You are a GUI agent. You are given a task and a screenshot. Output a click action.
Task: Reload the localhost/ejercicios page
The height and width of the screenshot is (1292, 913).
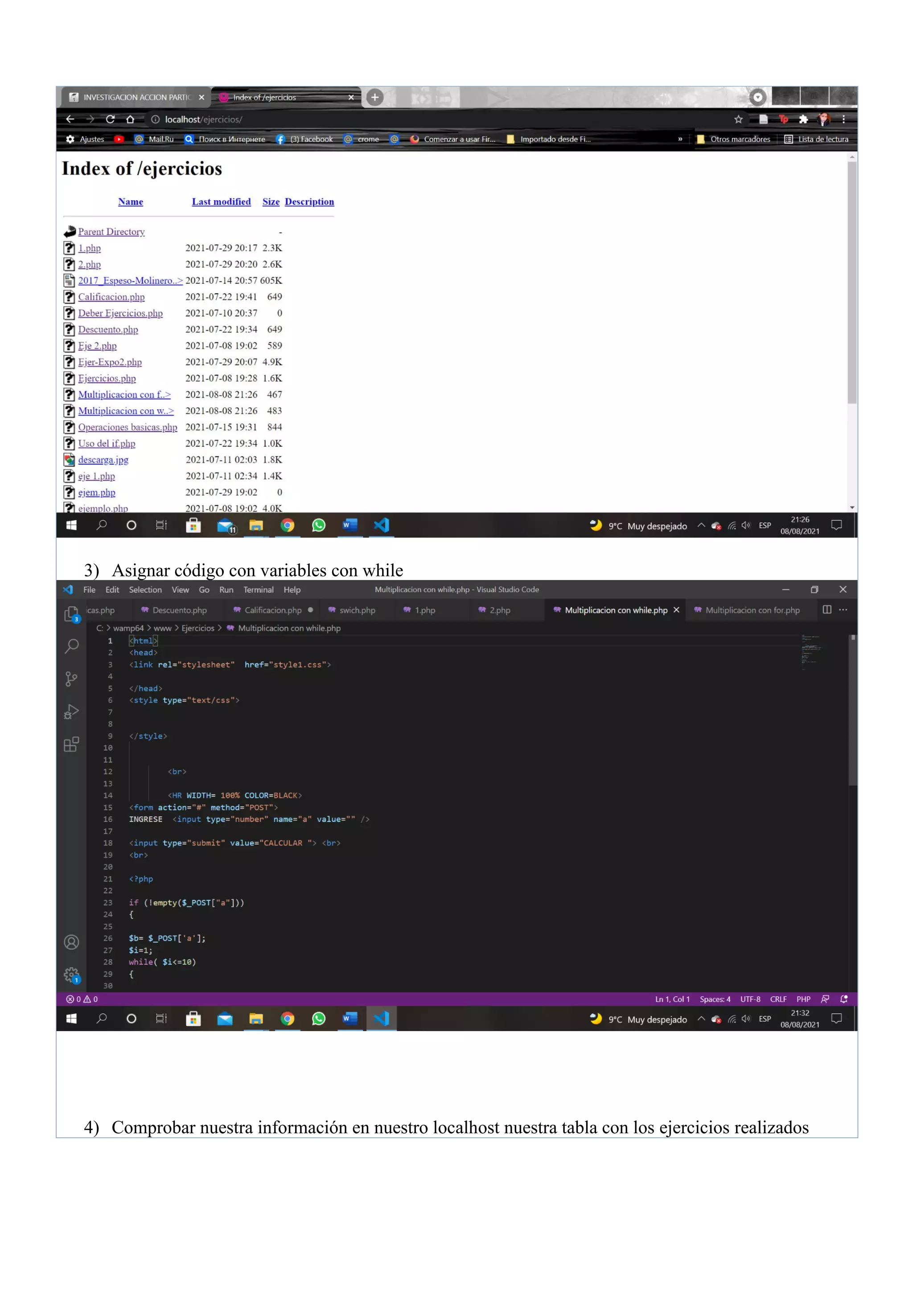(110, 119)
